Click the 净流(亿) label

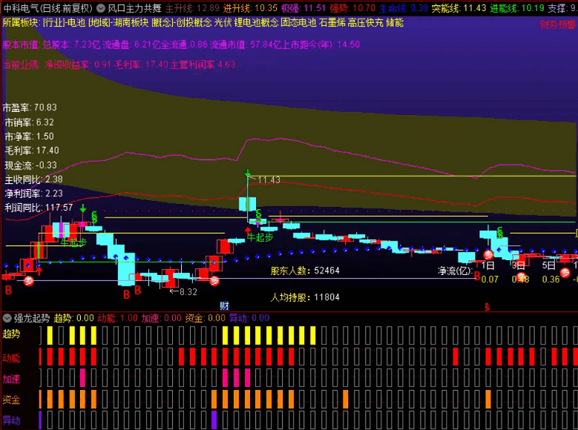[456, 271]
